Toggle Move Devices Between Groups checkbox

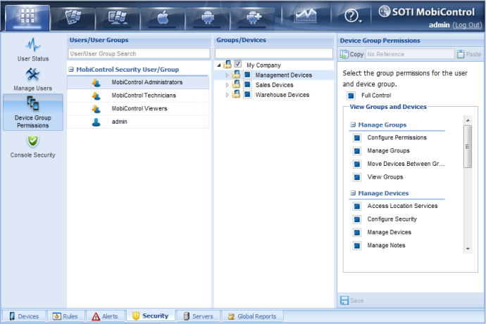(357, 164)
